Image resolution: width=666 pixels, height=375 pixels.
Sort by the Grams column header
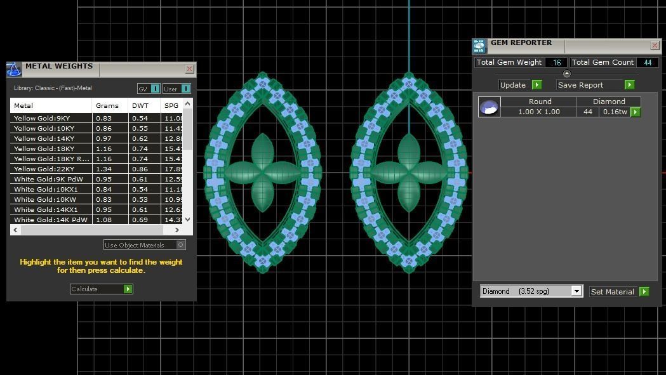point(110,106)
